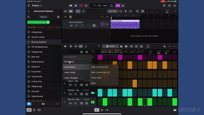204x115 pixels.
Task: Remove the Drum Machine Designer filter
Action: (48, 22)
